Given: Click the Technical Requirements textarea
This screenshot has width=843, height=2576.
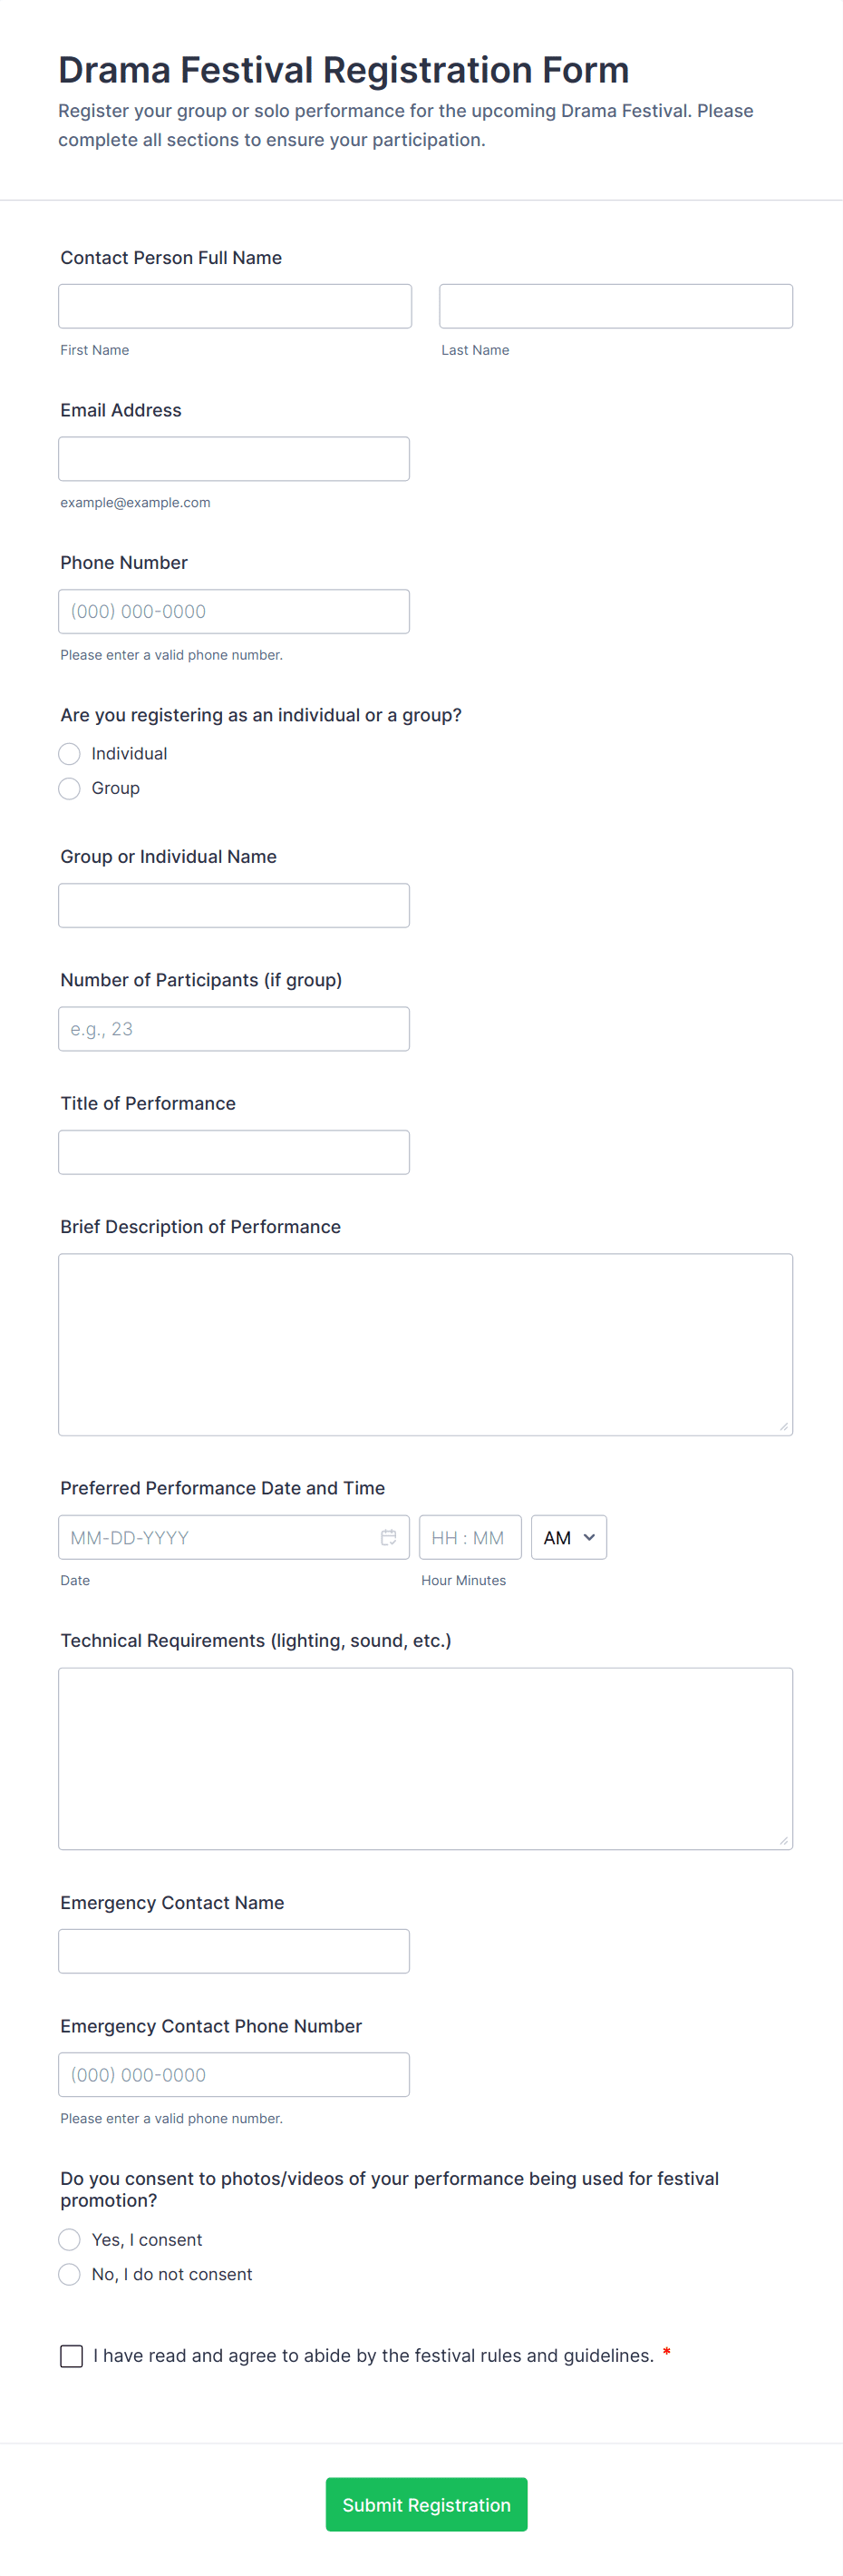Looking at the screenshot, I should point(425,1759).
